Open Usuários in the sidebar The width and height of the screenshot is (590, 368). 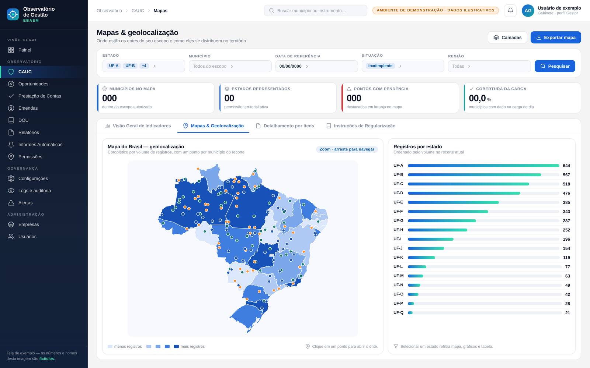coord(44,237)
